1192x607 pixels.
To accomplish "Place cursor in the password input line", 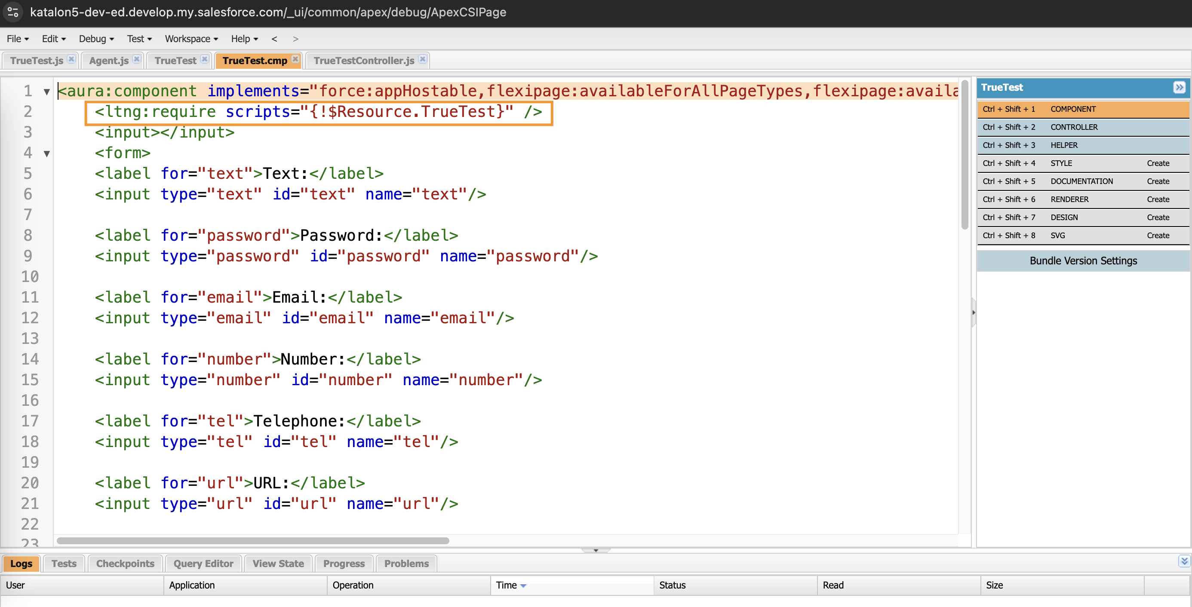I will pos(346,256).
